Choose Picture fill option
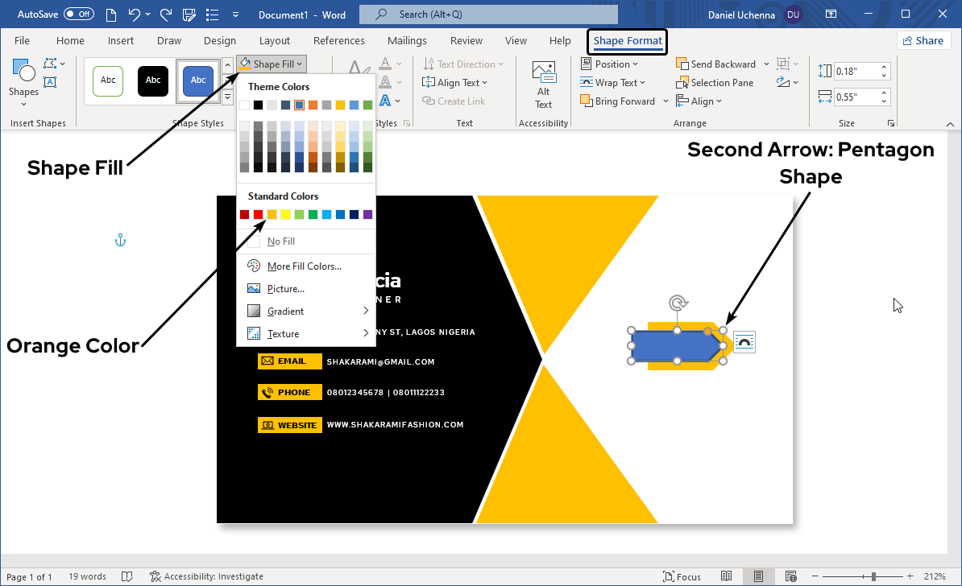 pyautogui.click(x=285, y=288)
